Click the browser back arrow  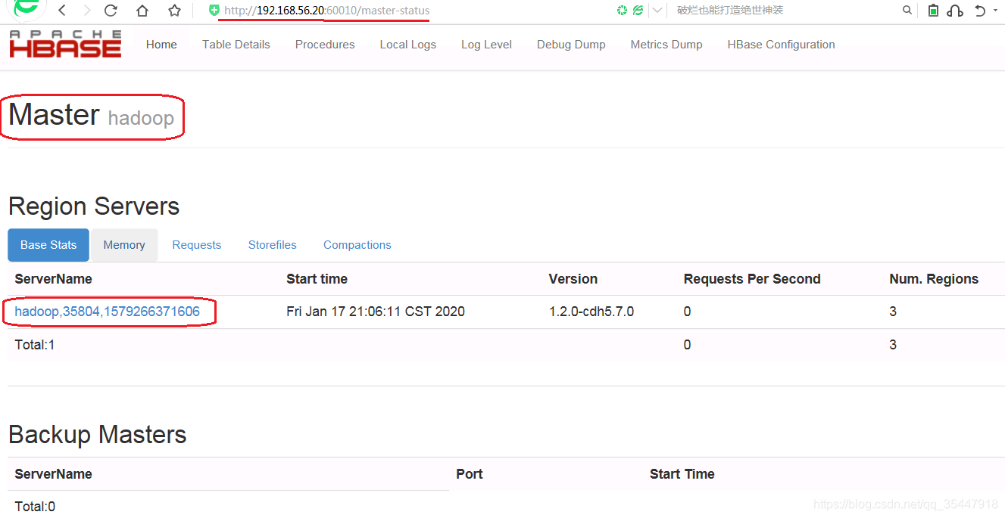point(61,11)
